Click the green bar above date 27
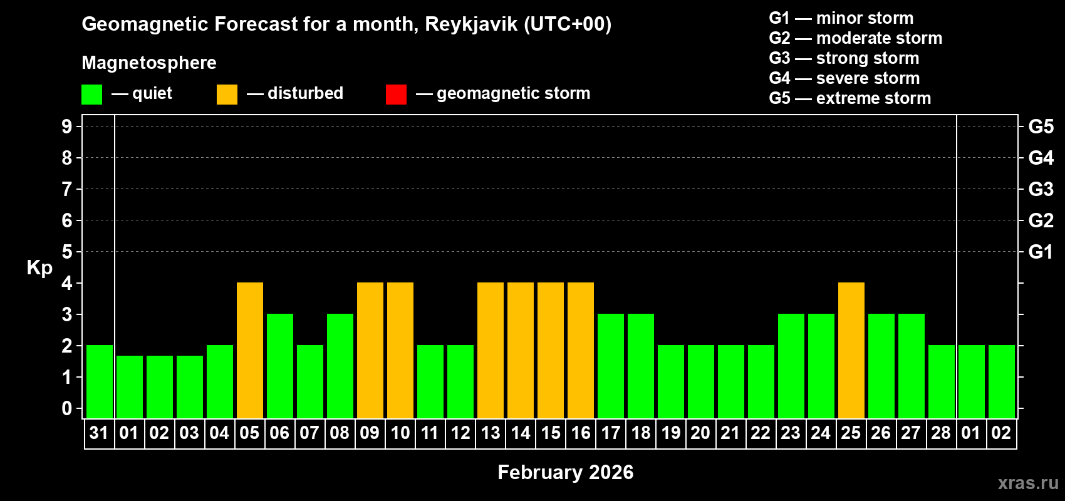 912,366
